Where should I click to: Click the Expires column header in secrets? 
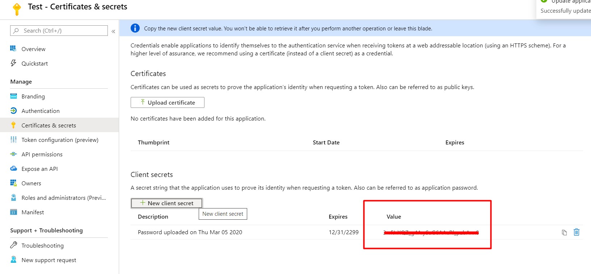pyautogui.click(x=338, y=216)
